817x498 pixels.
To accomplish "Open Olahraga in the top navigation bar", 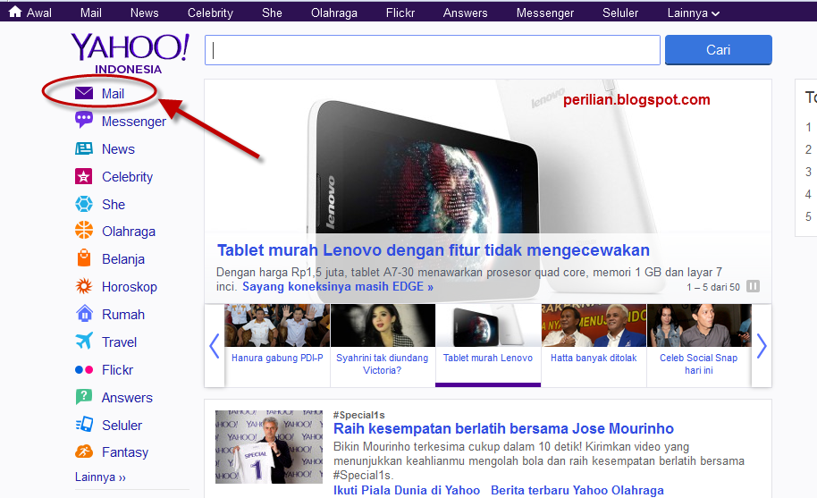I will 334,13.
